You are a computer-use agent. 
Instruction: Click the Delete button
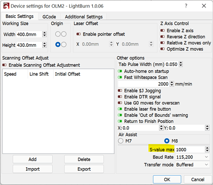coord(84,159)
